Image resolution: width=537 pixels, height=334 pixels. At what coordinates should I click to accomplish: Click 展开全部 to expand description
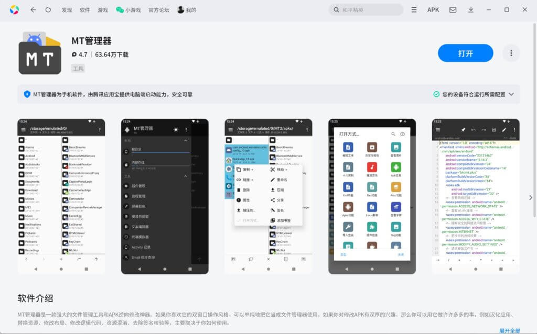509,330
